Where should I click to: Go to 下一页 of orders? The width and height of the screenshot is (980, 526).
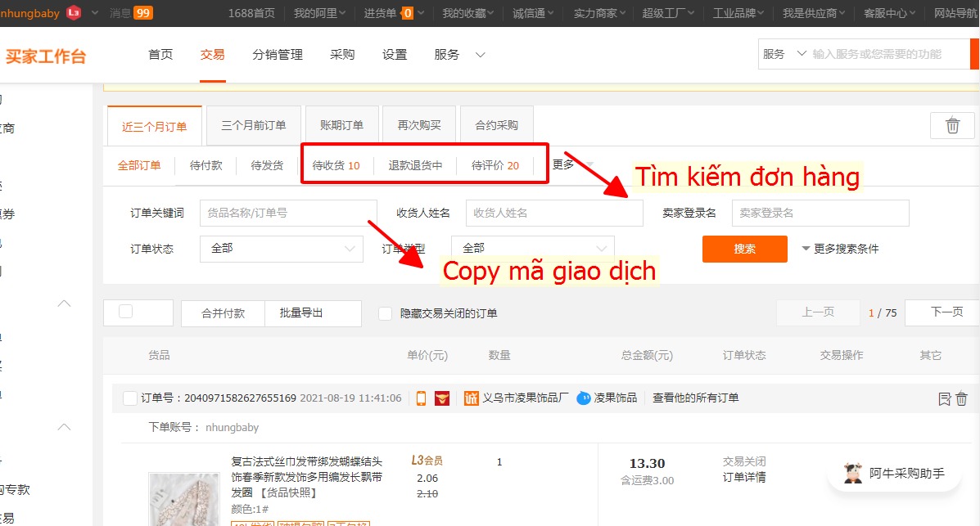click(x=946, y=312)
